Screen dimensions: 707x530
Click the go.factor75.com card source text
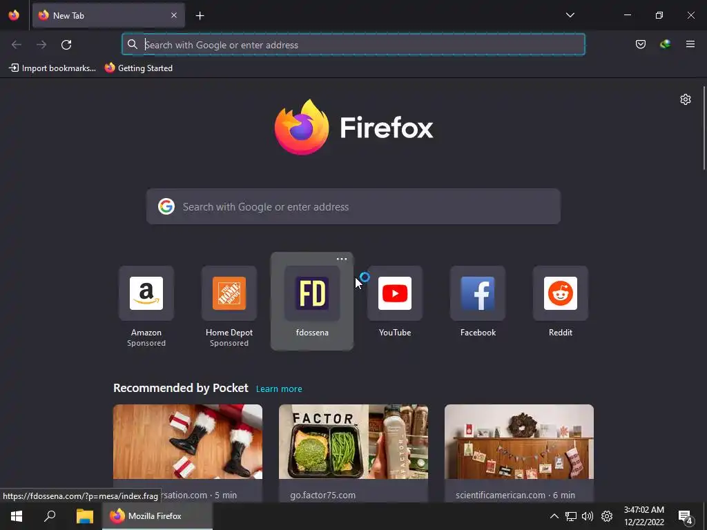[x=323, y=495]
